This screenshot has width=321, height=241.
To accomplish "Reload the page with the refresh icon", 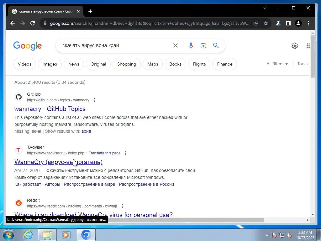I will (x=33, y=23).
